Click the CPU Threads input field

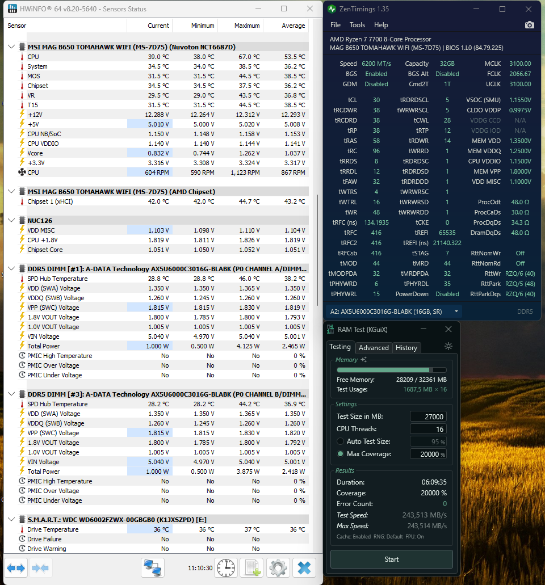pyautogui.click(x=428, y=429)
